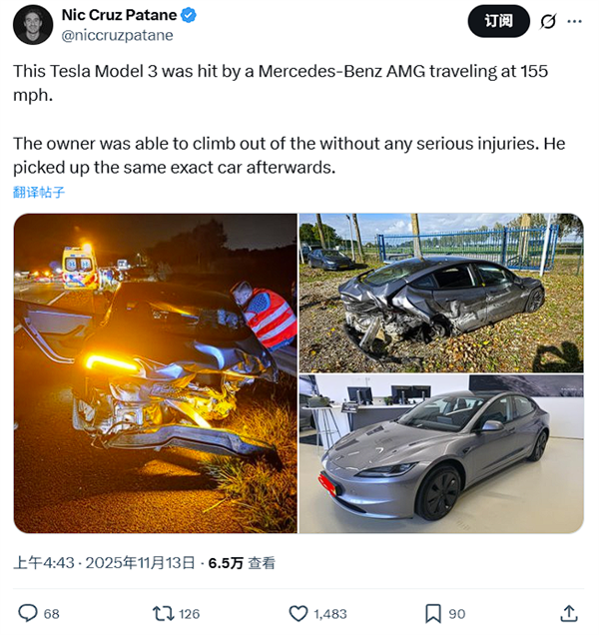Open the @niccruzpatane handle link
This screenshot has width=599, height=635.
tap(117, 35)
